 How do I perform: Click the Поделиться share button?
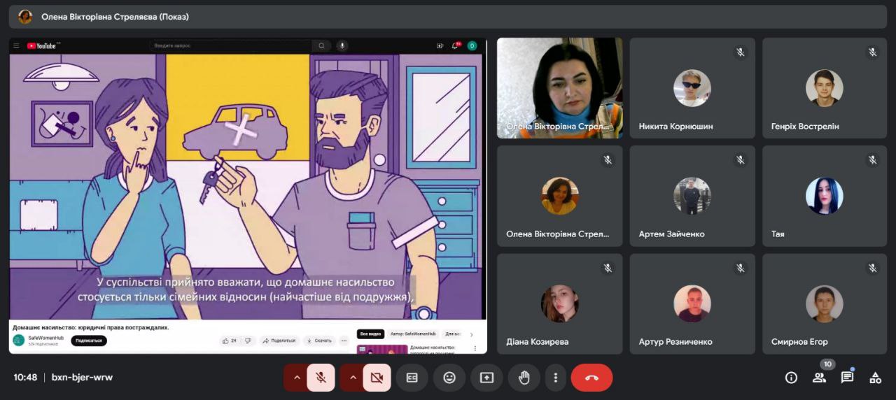(x=280, y=341)
